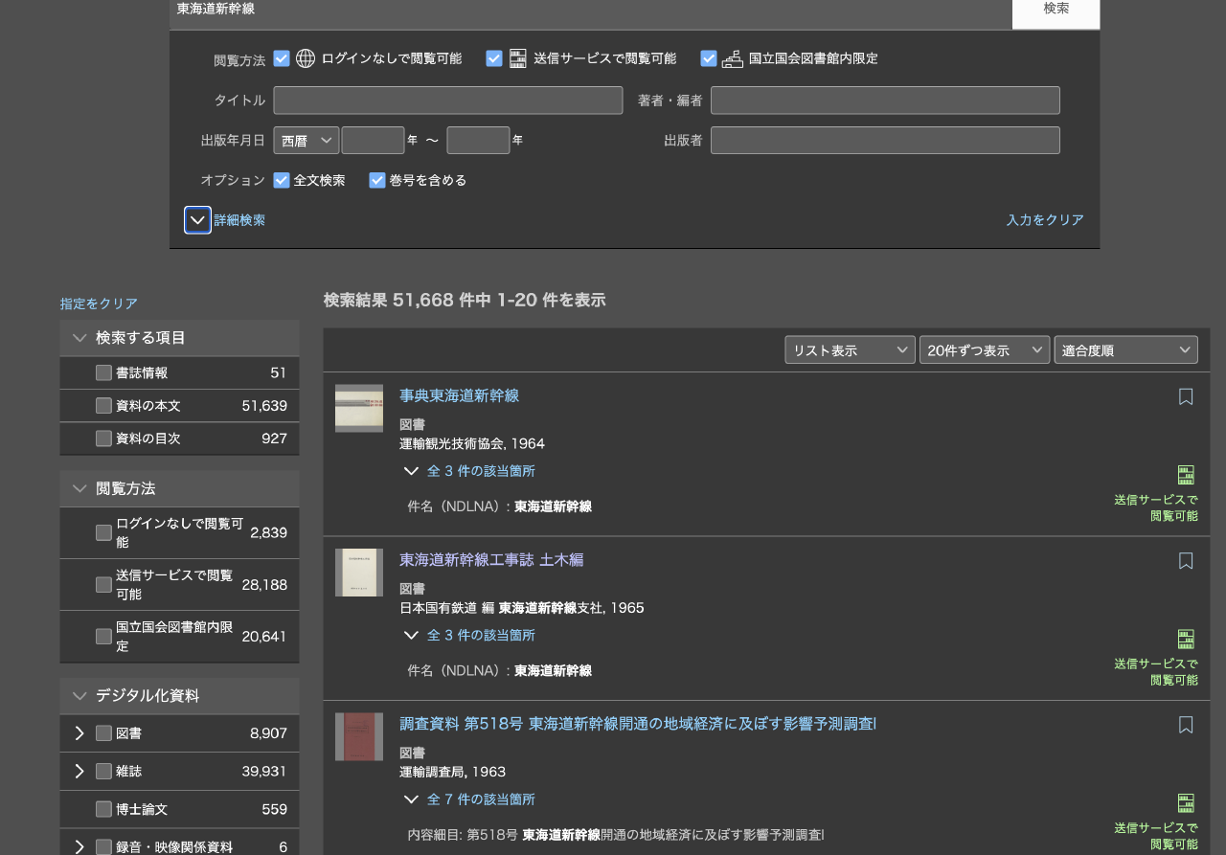
Task: Click the end year input field
Action: pyautogui.click(x=478, y=141)
